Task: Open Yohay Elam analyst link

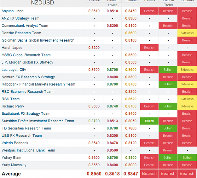Action: click(11, 158)
